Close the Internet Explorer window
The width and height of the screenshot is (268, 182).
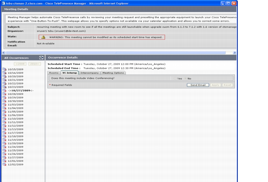coord(234,3)
